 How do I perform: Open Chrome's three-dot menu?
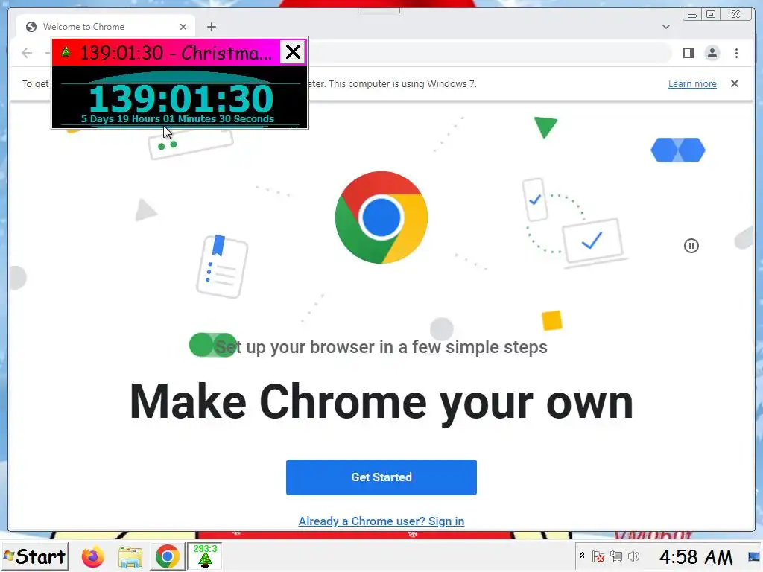pyautogui.click(x=736, y=53)
